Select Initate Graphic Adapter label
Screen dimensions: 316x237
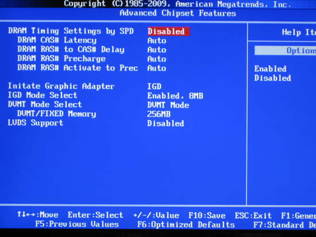(61, 86)
